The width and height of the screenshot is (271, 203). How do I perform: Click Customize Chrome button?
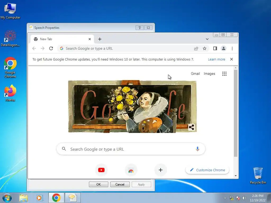point(207,170)
